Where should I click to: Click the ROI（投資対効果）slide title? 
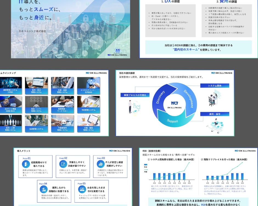152,151
